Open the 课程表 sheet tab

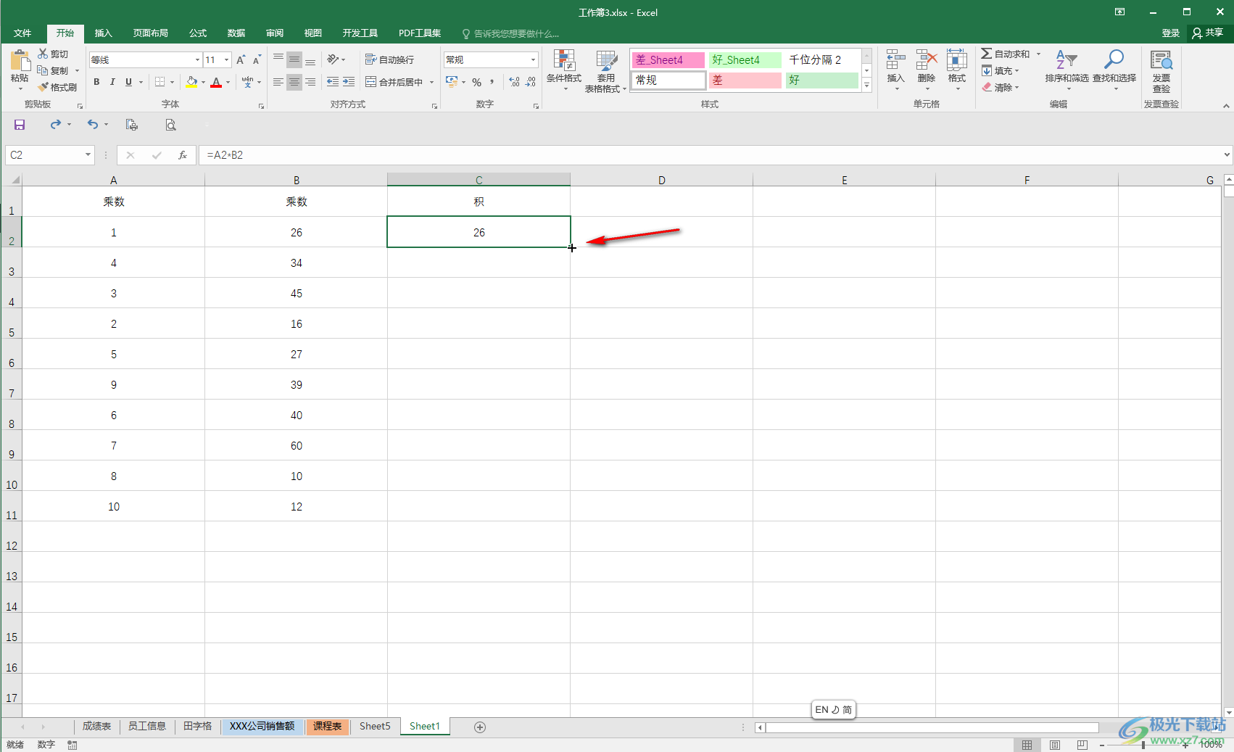328,727
